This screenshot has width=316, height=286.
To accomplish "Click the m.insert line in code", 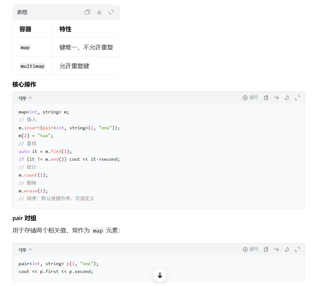I will pos(69,128).
